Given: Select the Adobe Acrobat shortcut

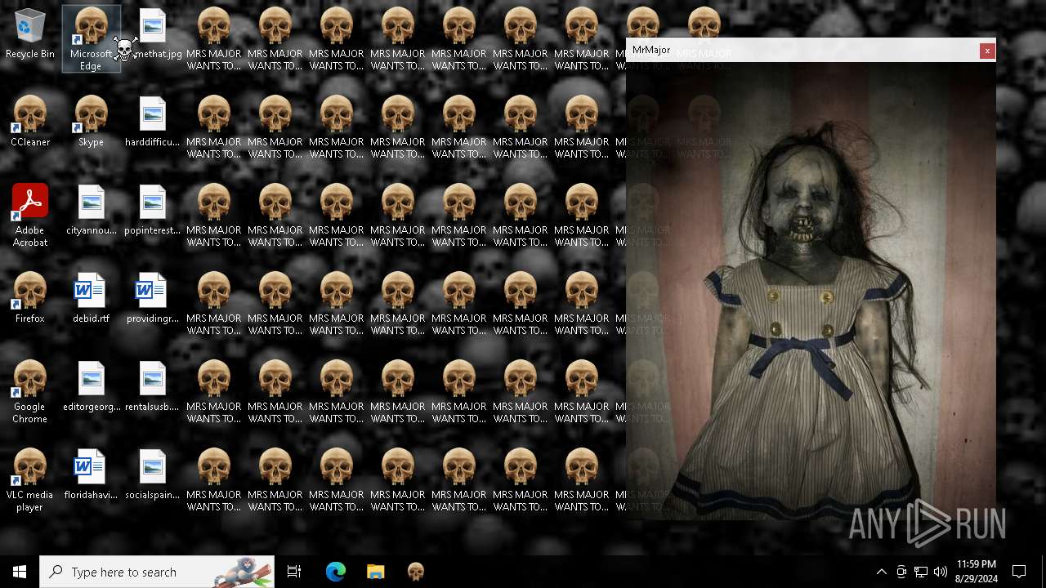Looking at the screenshot, I should coord(30,216).
